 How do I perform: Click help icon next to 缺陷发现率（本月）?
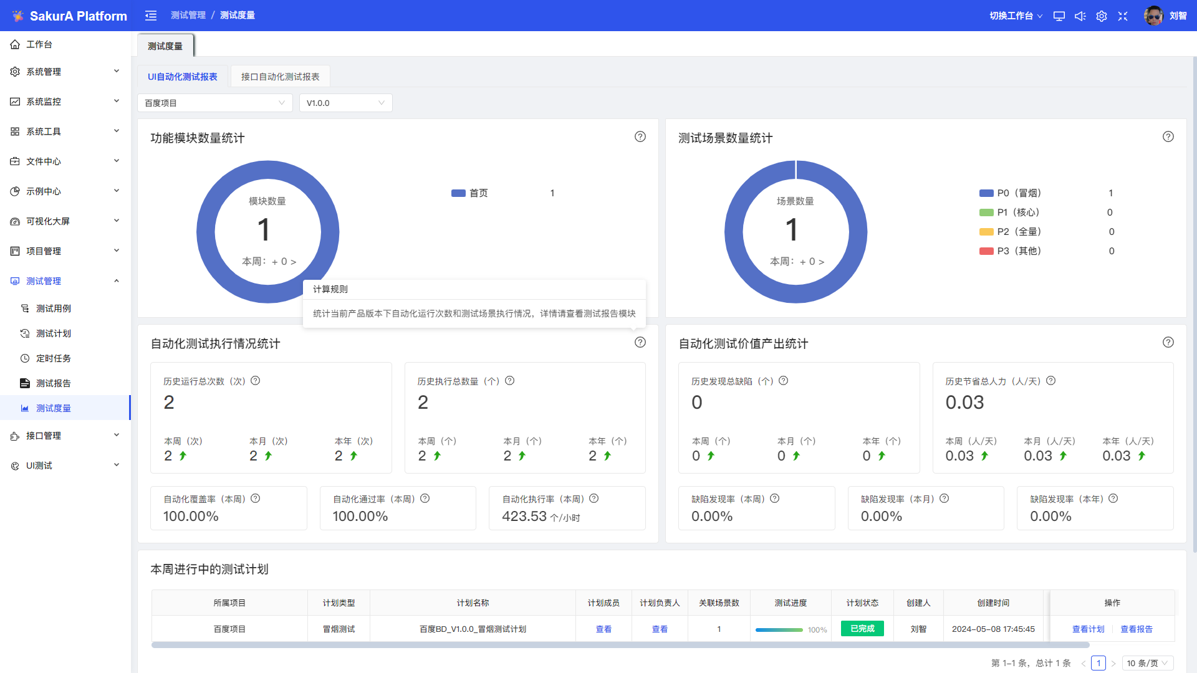click(945, 499)
